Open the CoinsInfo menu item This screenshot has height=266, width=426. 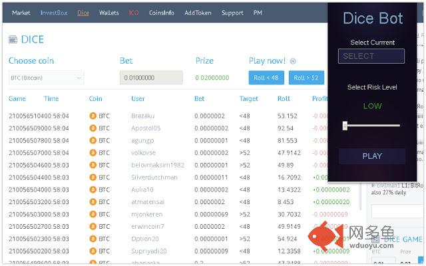(x=161, y=13)
